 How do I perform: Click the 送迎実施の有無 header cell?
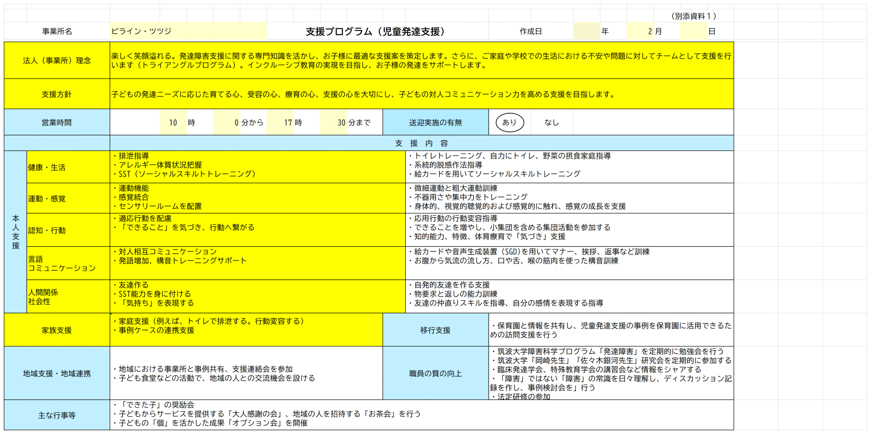[435, 122]
